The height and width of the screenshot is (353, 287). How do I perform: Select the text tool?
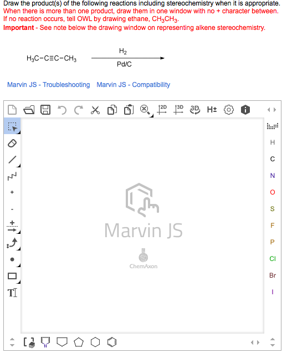point(12,293)
